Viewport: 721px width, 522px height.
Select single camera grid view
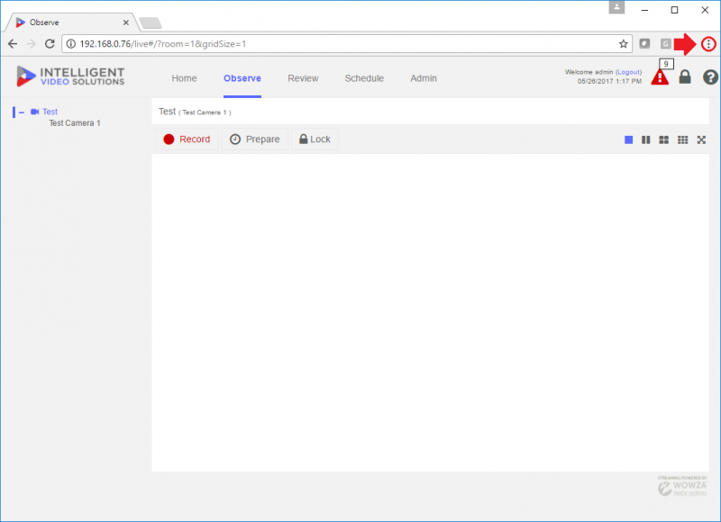(x=628, y=139)
